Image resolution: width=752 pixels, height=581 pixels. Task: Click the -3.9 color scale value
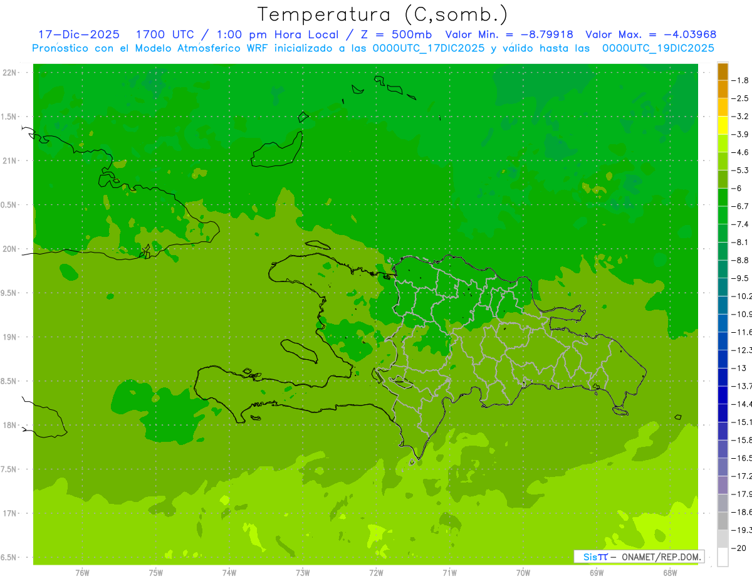pyautogui.click(x=740, y=134)
